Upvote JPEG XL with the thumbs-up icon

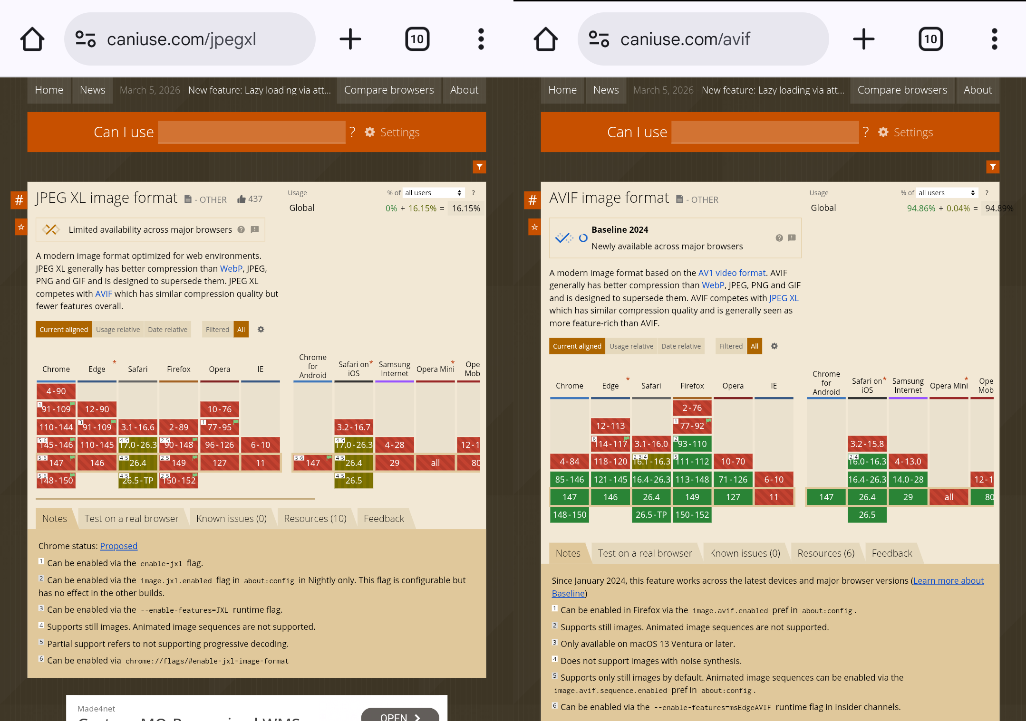tap(242, 199)
